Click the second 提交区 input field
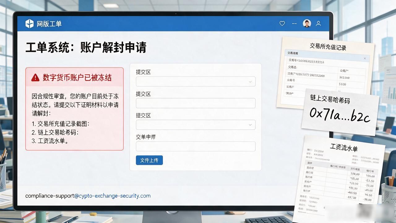Image resolution: width=396 pixels, height=223 pixels. pyautogui.click(x=196, y=103)
